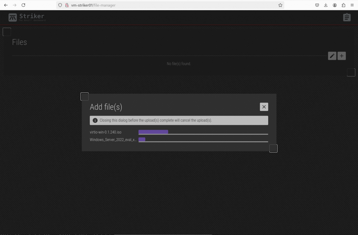Image resolution: width=358 pixels, height=235 pixels.
Task: Open the browser downloads panel
Action: tap(326, 5)
